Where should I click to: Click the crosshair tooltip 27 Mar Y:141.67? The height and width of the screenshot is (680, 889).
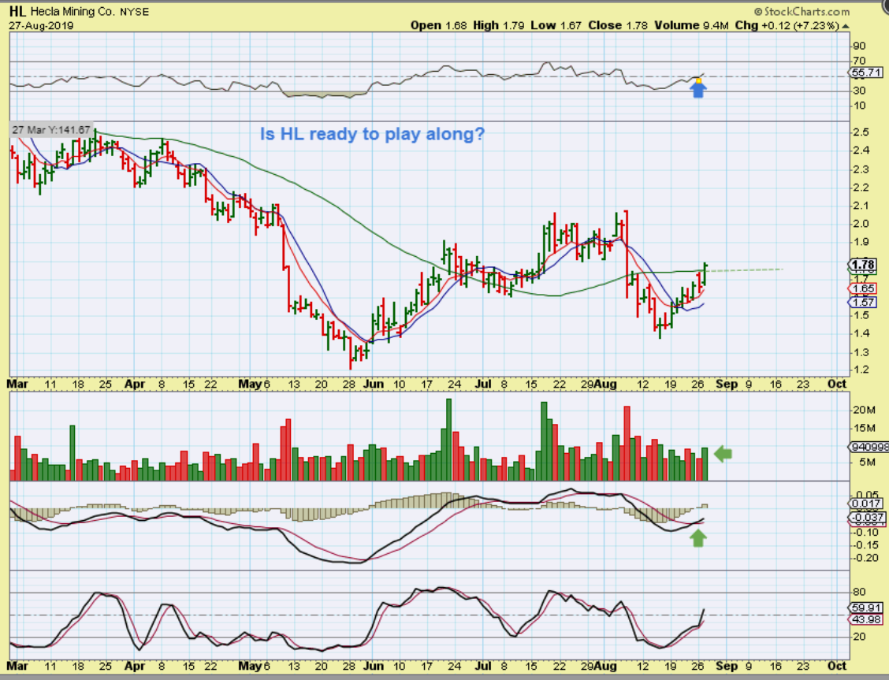pyautogui.click(x=51, y=130)
